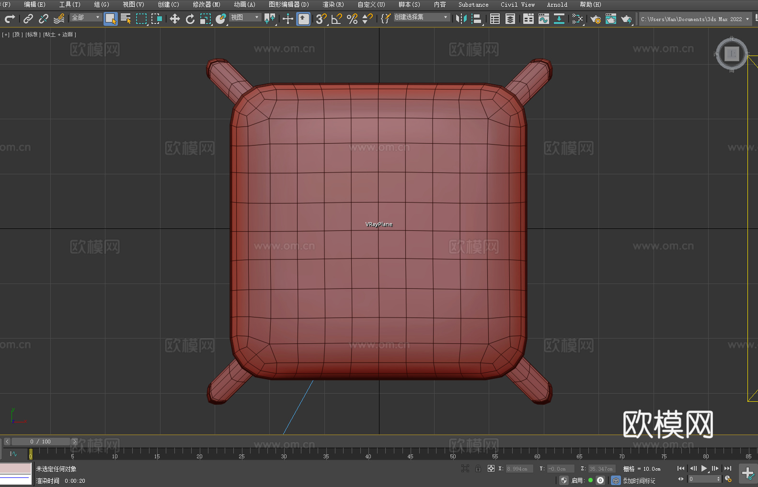Toggle Spinner Snap
This screenshot has width=758, height=487.
[368, 19]
